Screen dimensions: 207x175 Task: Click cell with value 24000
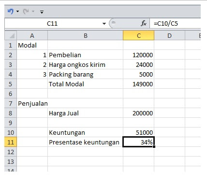click(138, 64)
